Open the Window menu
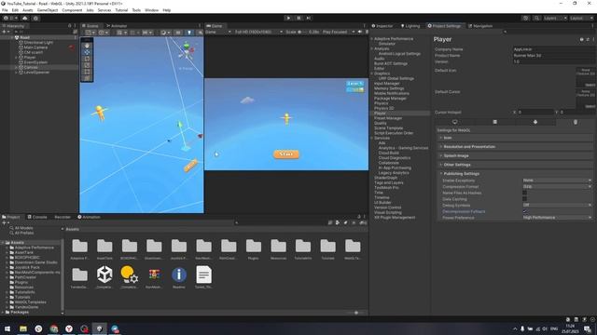 click(151, 10)
